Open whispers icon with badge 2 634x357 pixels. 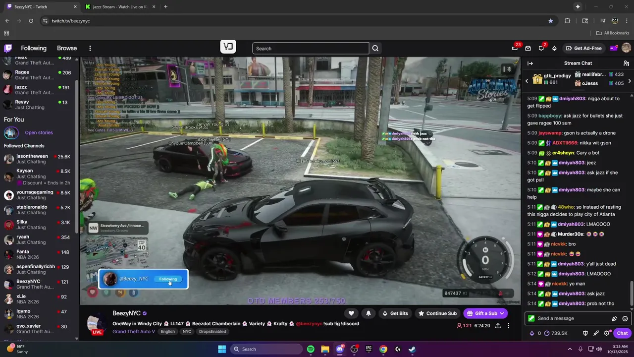pyautogui.click(x=541, y=48)
